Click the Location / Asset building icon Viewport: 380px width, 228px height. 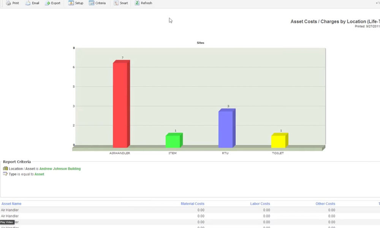pos(5,168)
